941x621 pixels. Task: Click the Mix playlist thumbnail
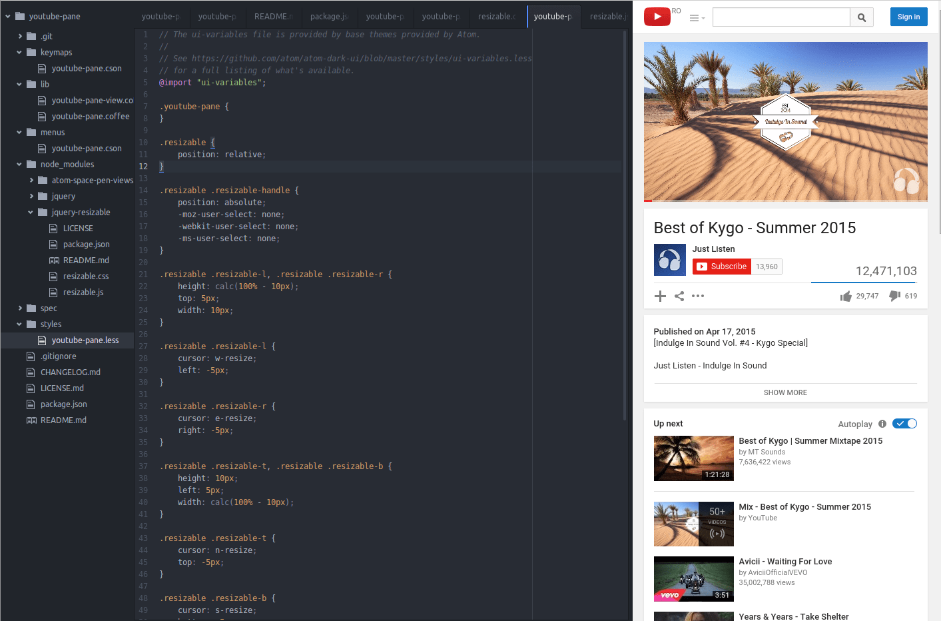[x=694, y=524]
